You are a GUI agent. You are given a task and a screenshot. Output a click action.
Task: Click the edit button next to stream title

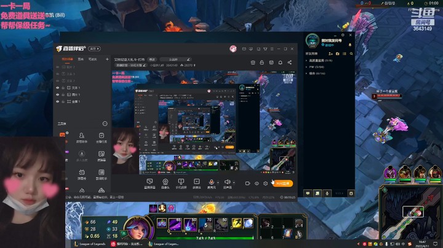coord(152,60)
